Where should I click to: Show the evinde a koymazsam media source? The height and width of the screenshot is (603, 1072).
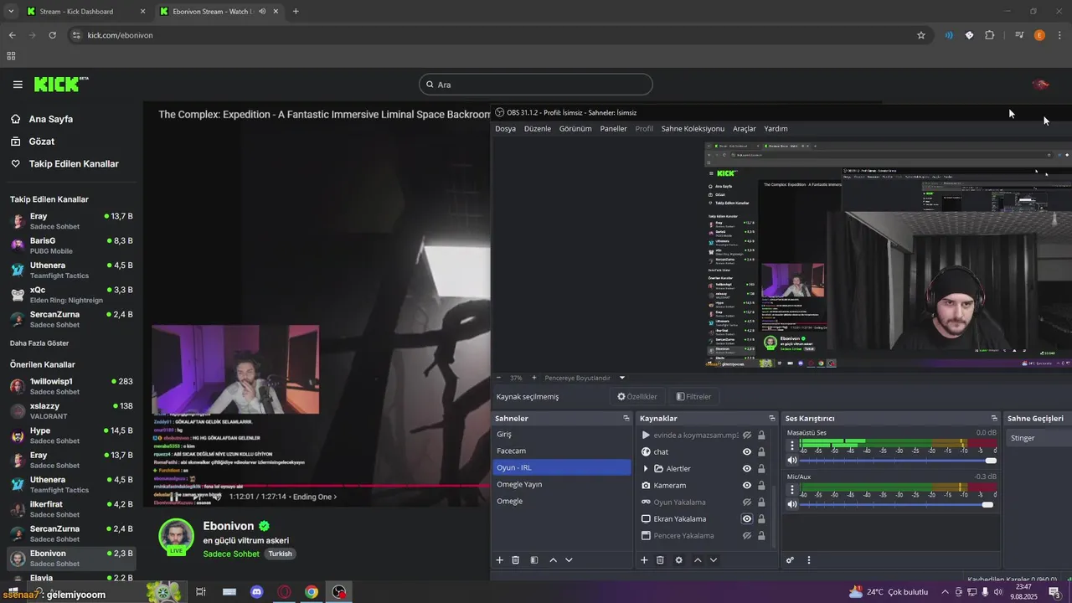pyautogui.click(x=747, y=435)
